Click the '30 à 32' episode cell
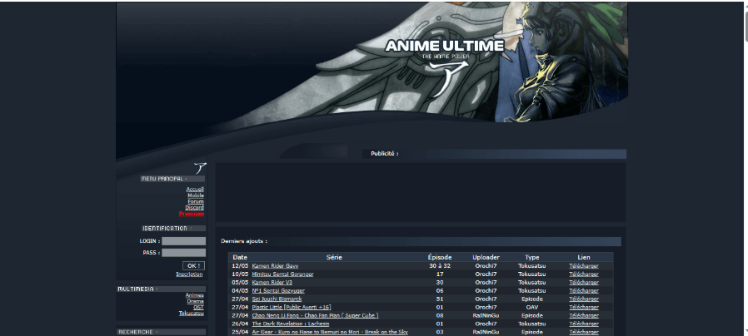The image size is (748, 336). pos(439,266)
